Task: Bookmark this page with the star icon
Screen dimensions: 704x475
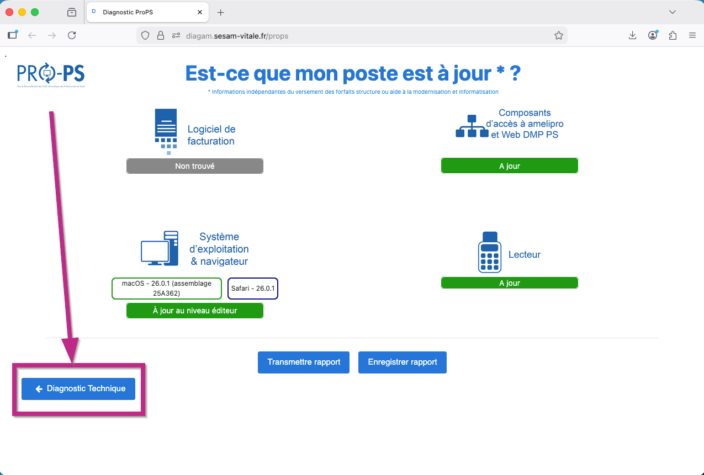Action: click(558, 35)
